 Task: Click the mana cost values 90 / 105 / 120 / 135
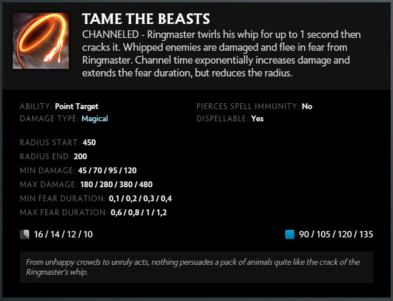336,235
